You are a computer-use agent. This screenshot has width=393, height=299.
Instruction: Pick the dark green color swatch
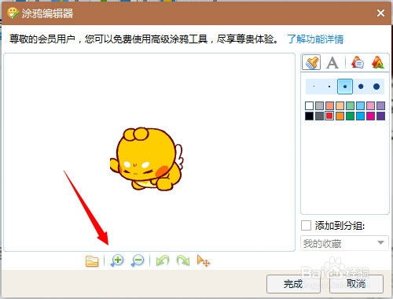[350, 116]
